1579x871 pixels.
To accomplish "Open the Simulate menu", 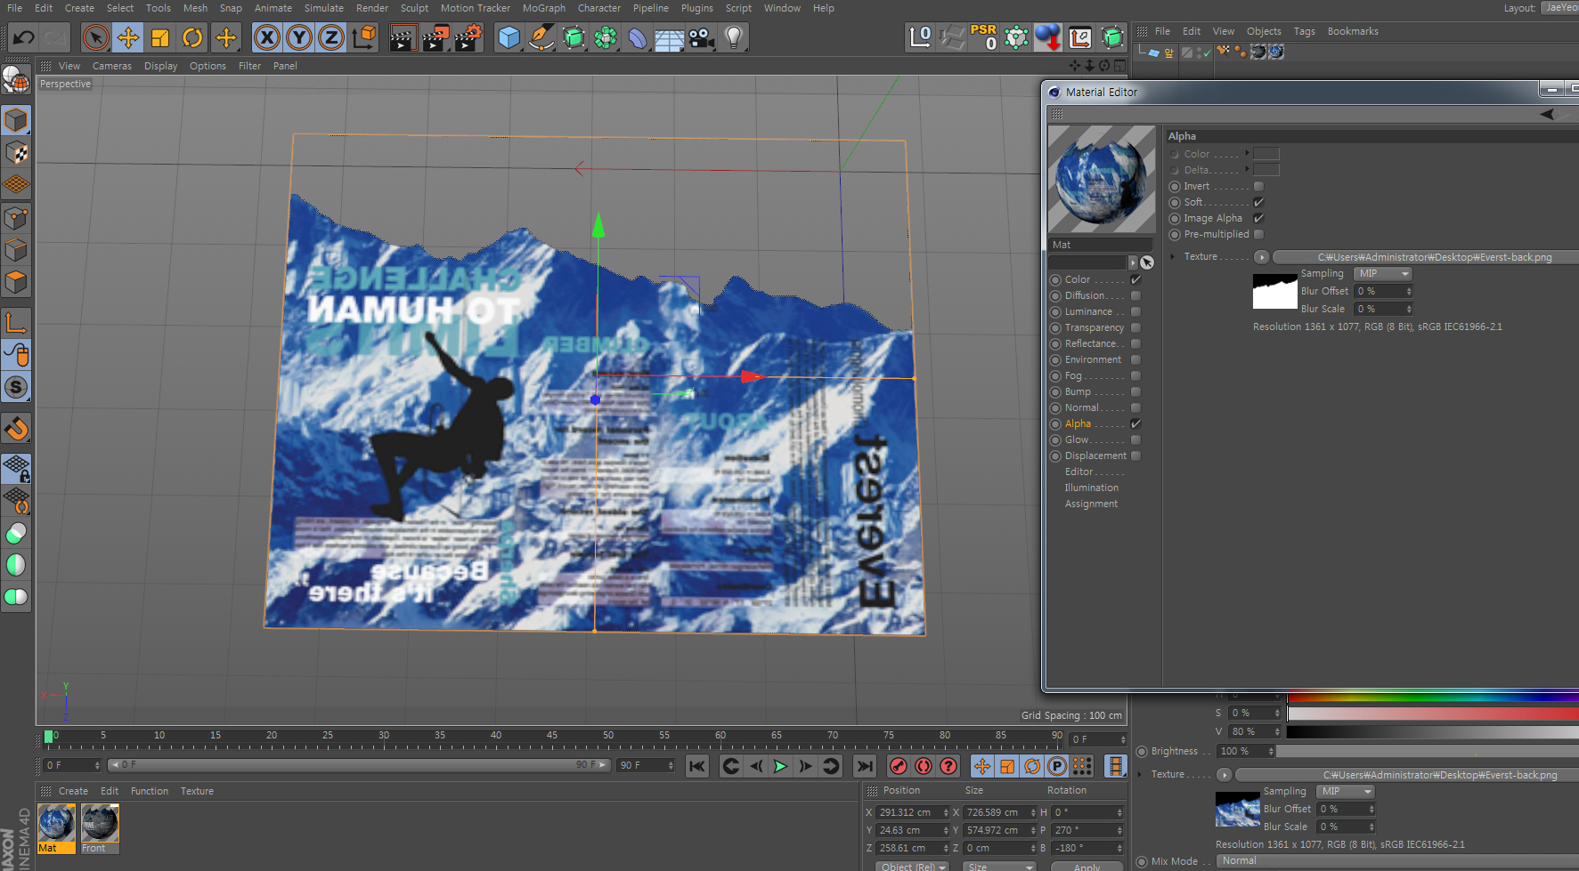I will point(324,8).
